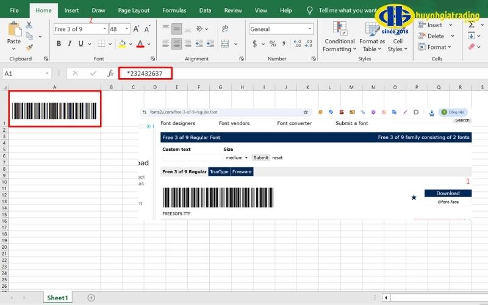Click the Download button on font page

[448, 193]
